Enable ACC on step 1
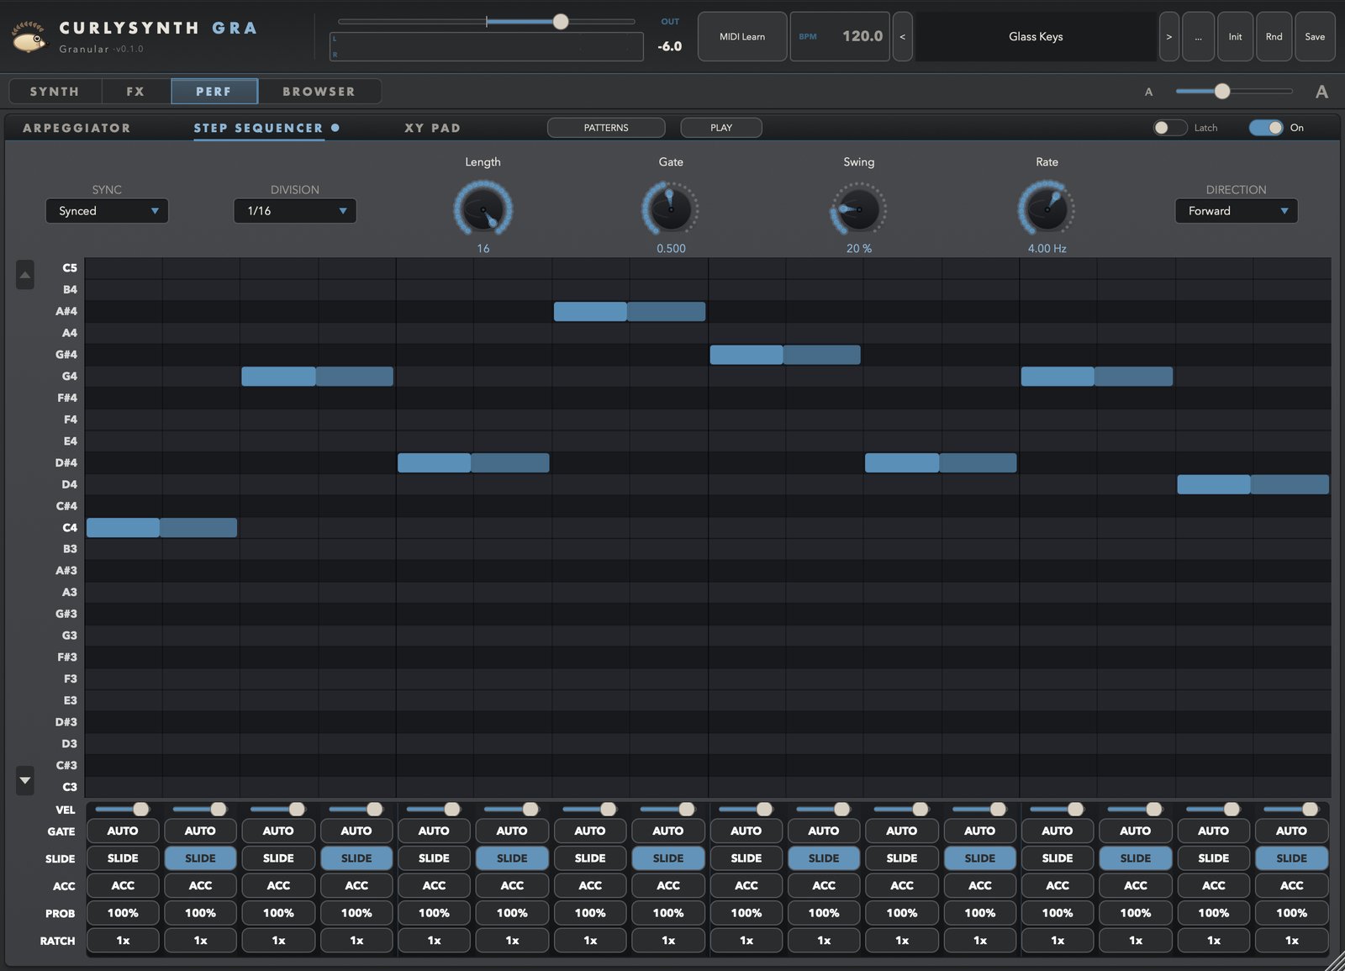This screenshot has width=1345, height=971. coord(123,885)
